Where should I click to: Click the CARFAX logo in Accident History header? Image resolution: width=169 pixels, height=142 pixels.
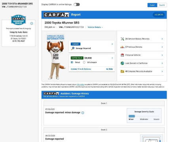click(51, 93)
